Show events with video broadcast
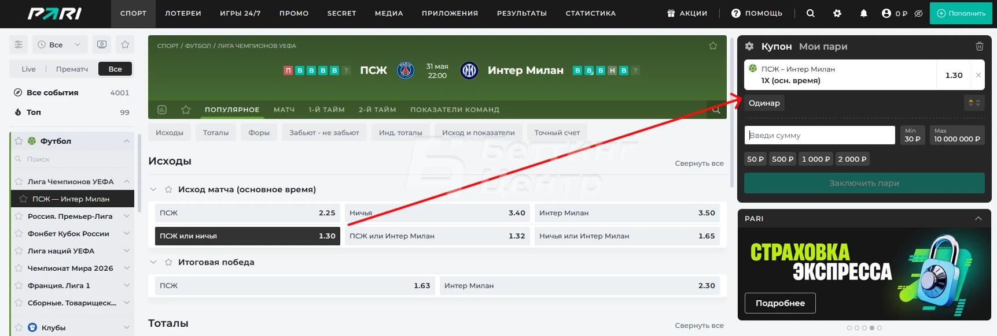 [102, 44]
